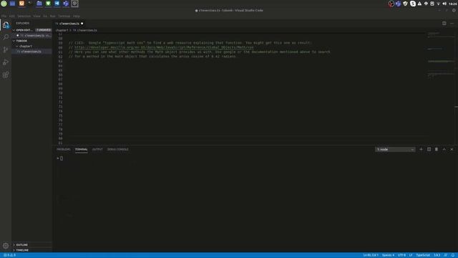Open the Edit menu
Viewport: 458px width, 258px height.
pyautogui.click(x=11, y=16)
